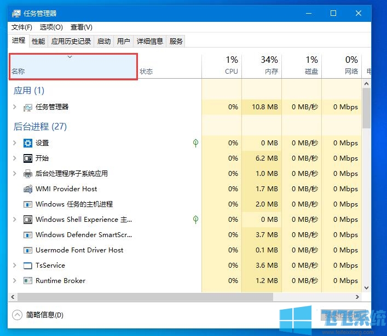Viewport: 387px width, 336px height.
Task: Click the green leaf suspended icon for 设置
Action: 195,143
